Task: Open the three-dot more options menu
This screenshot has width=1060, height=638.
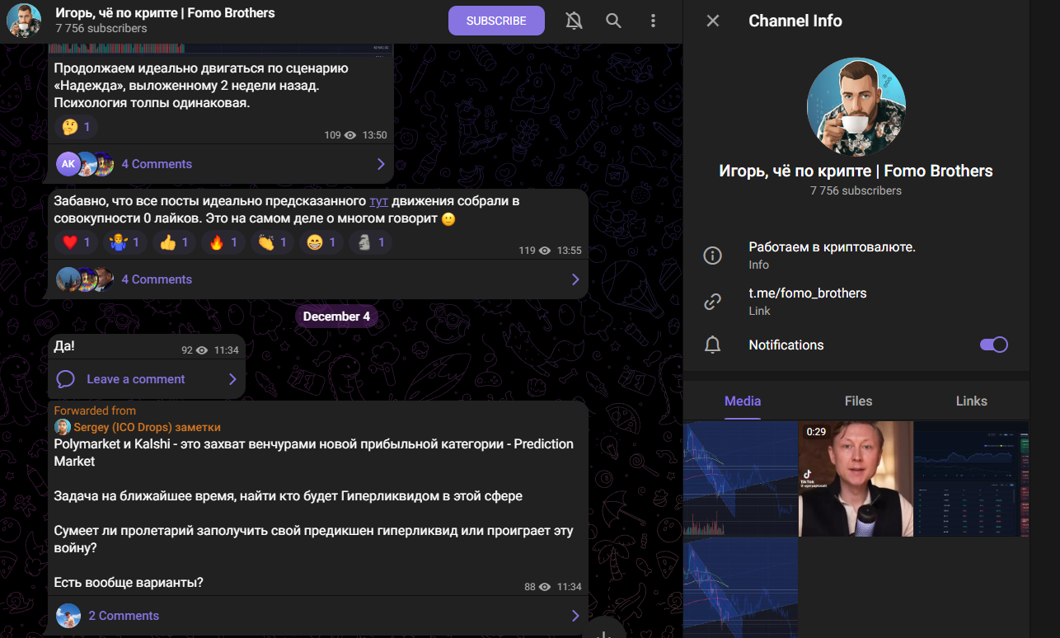Action: [x=653, y=21]
